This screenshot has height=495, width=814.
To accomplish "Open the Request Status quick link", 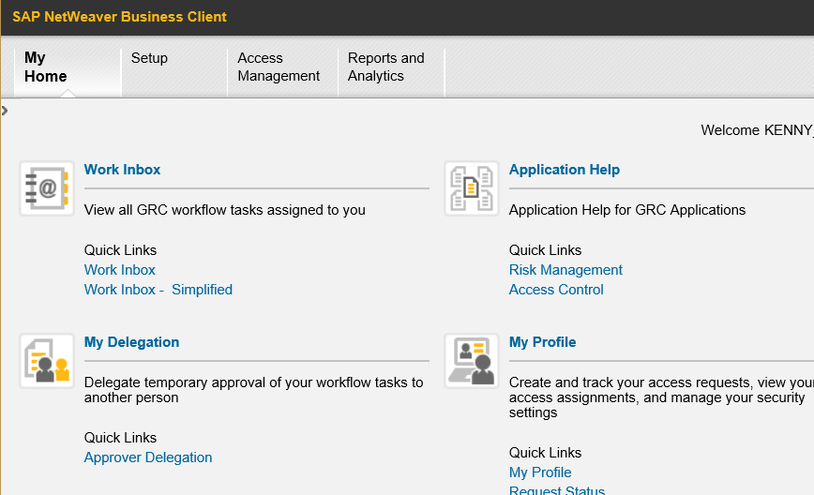I will pyautogui.click(x=556, y=490).
